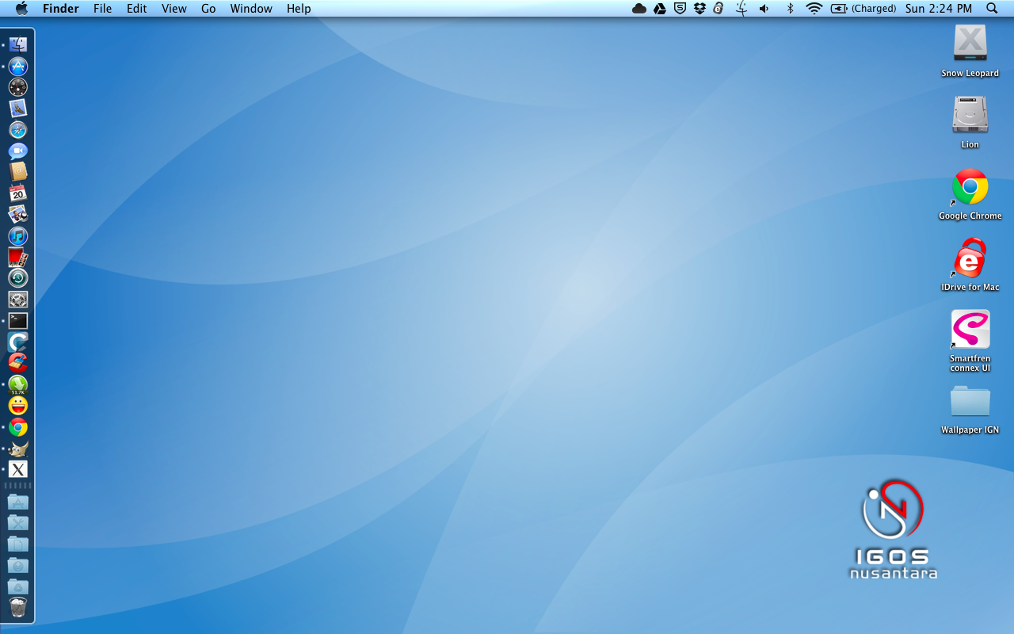The height and width of the screenshot is (634, 1014).
Task: Open Dropbox menu bar icon
Action: coord(700,9)
